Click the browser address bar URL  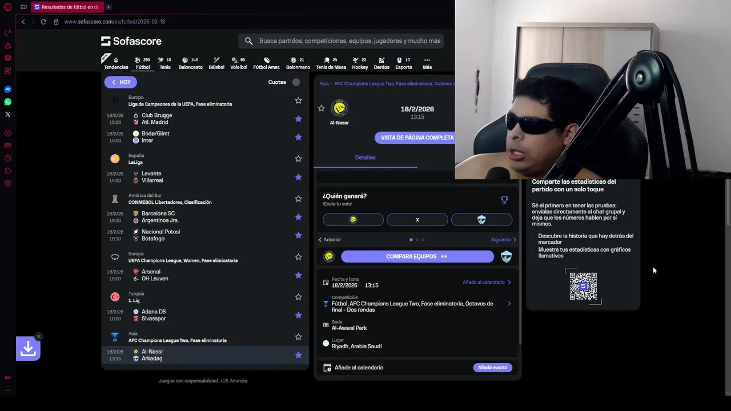coord(114,22)
